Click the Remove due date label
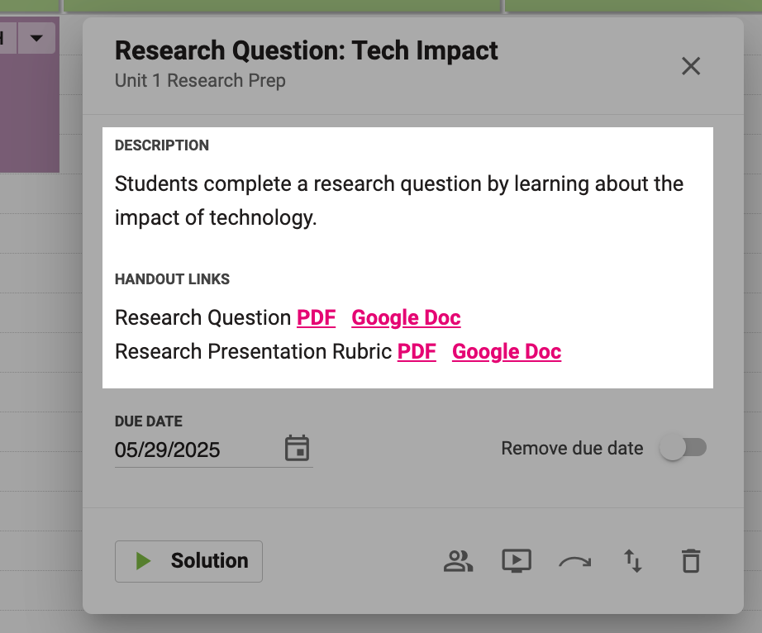Screen dimensions: 762x633 click(572, 448)
